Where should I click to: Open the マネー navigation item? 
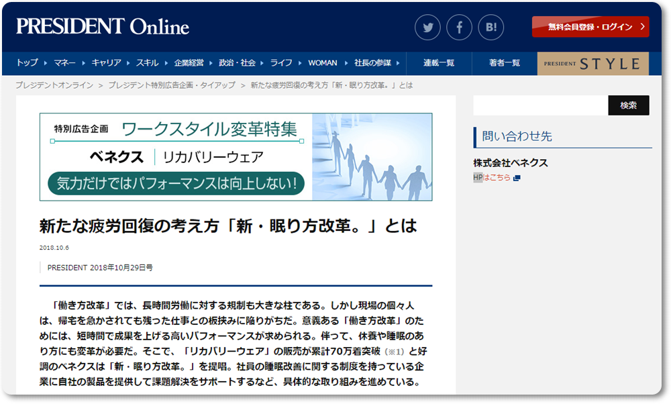(x=64, y=63)
